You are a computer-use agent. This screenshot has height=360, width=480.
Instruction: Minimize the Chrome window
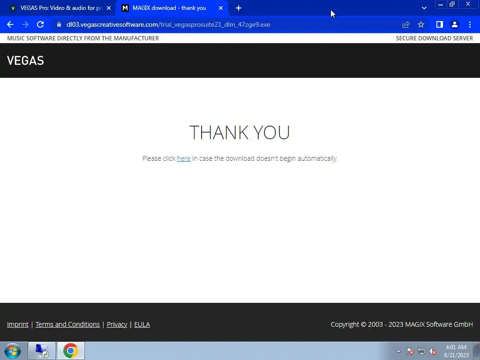tap(441, 4)
